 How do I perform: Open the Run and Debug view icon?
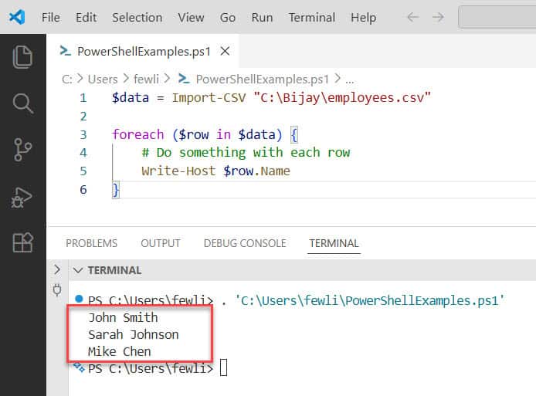click(x=22, y=198)
